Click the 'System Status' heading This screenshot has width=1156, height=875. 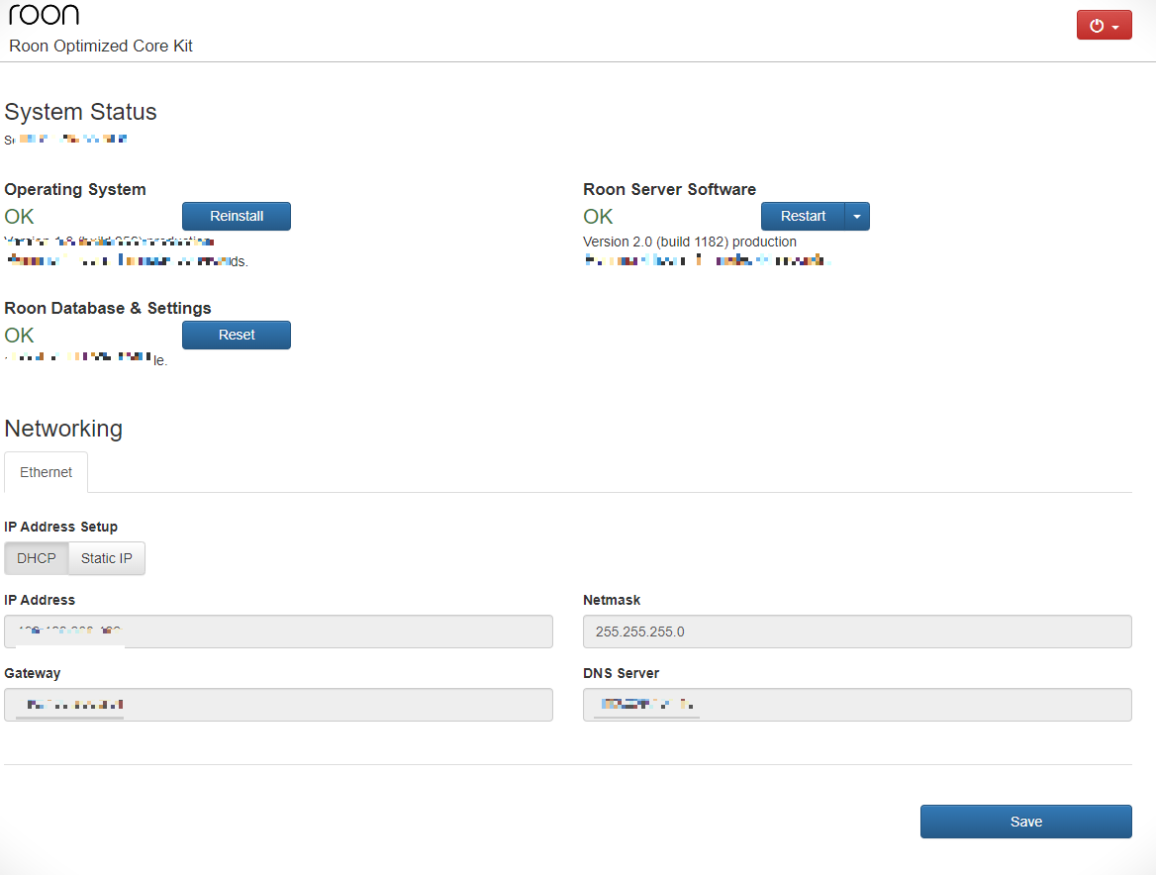coord(80,111)
